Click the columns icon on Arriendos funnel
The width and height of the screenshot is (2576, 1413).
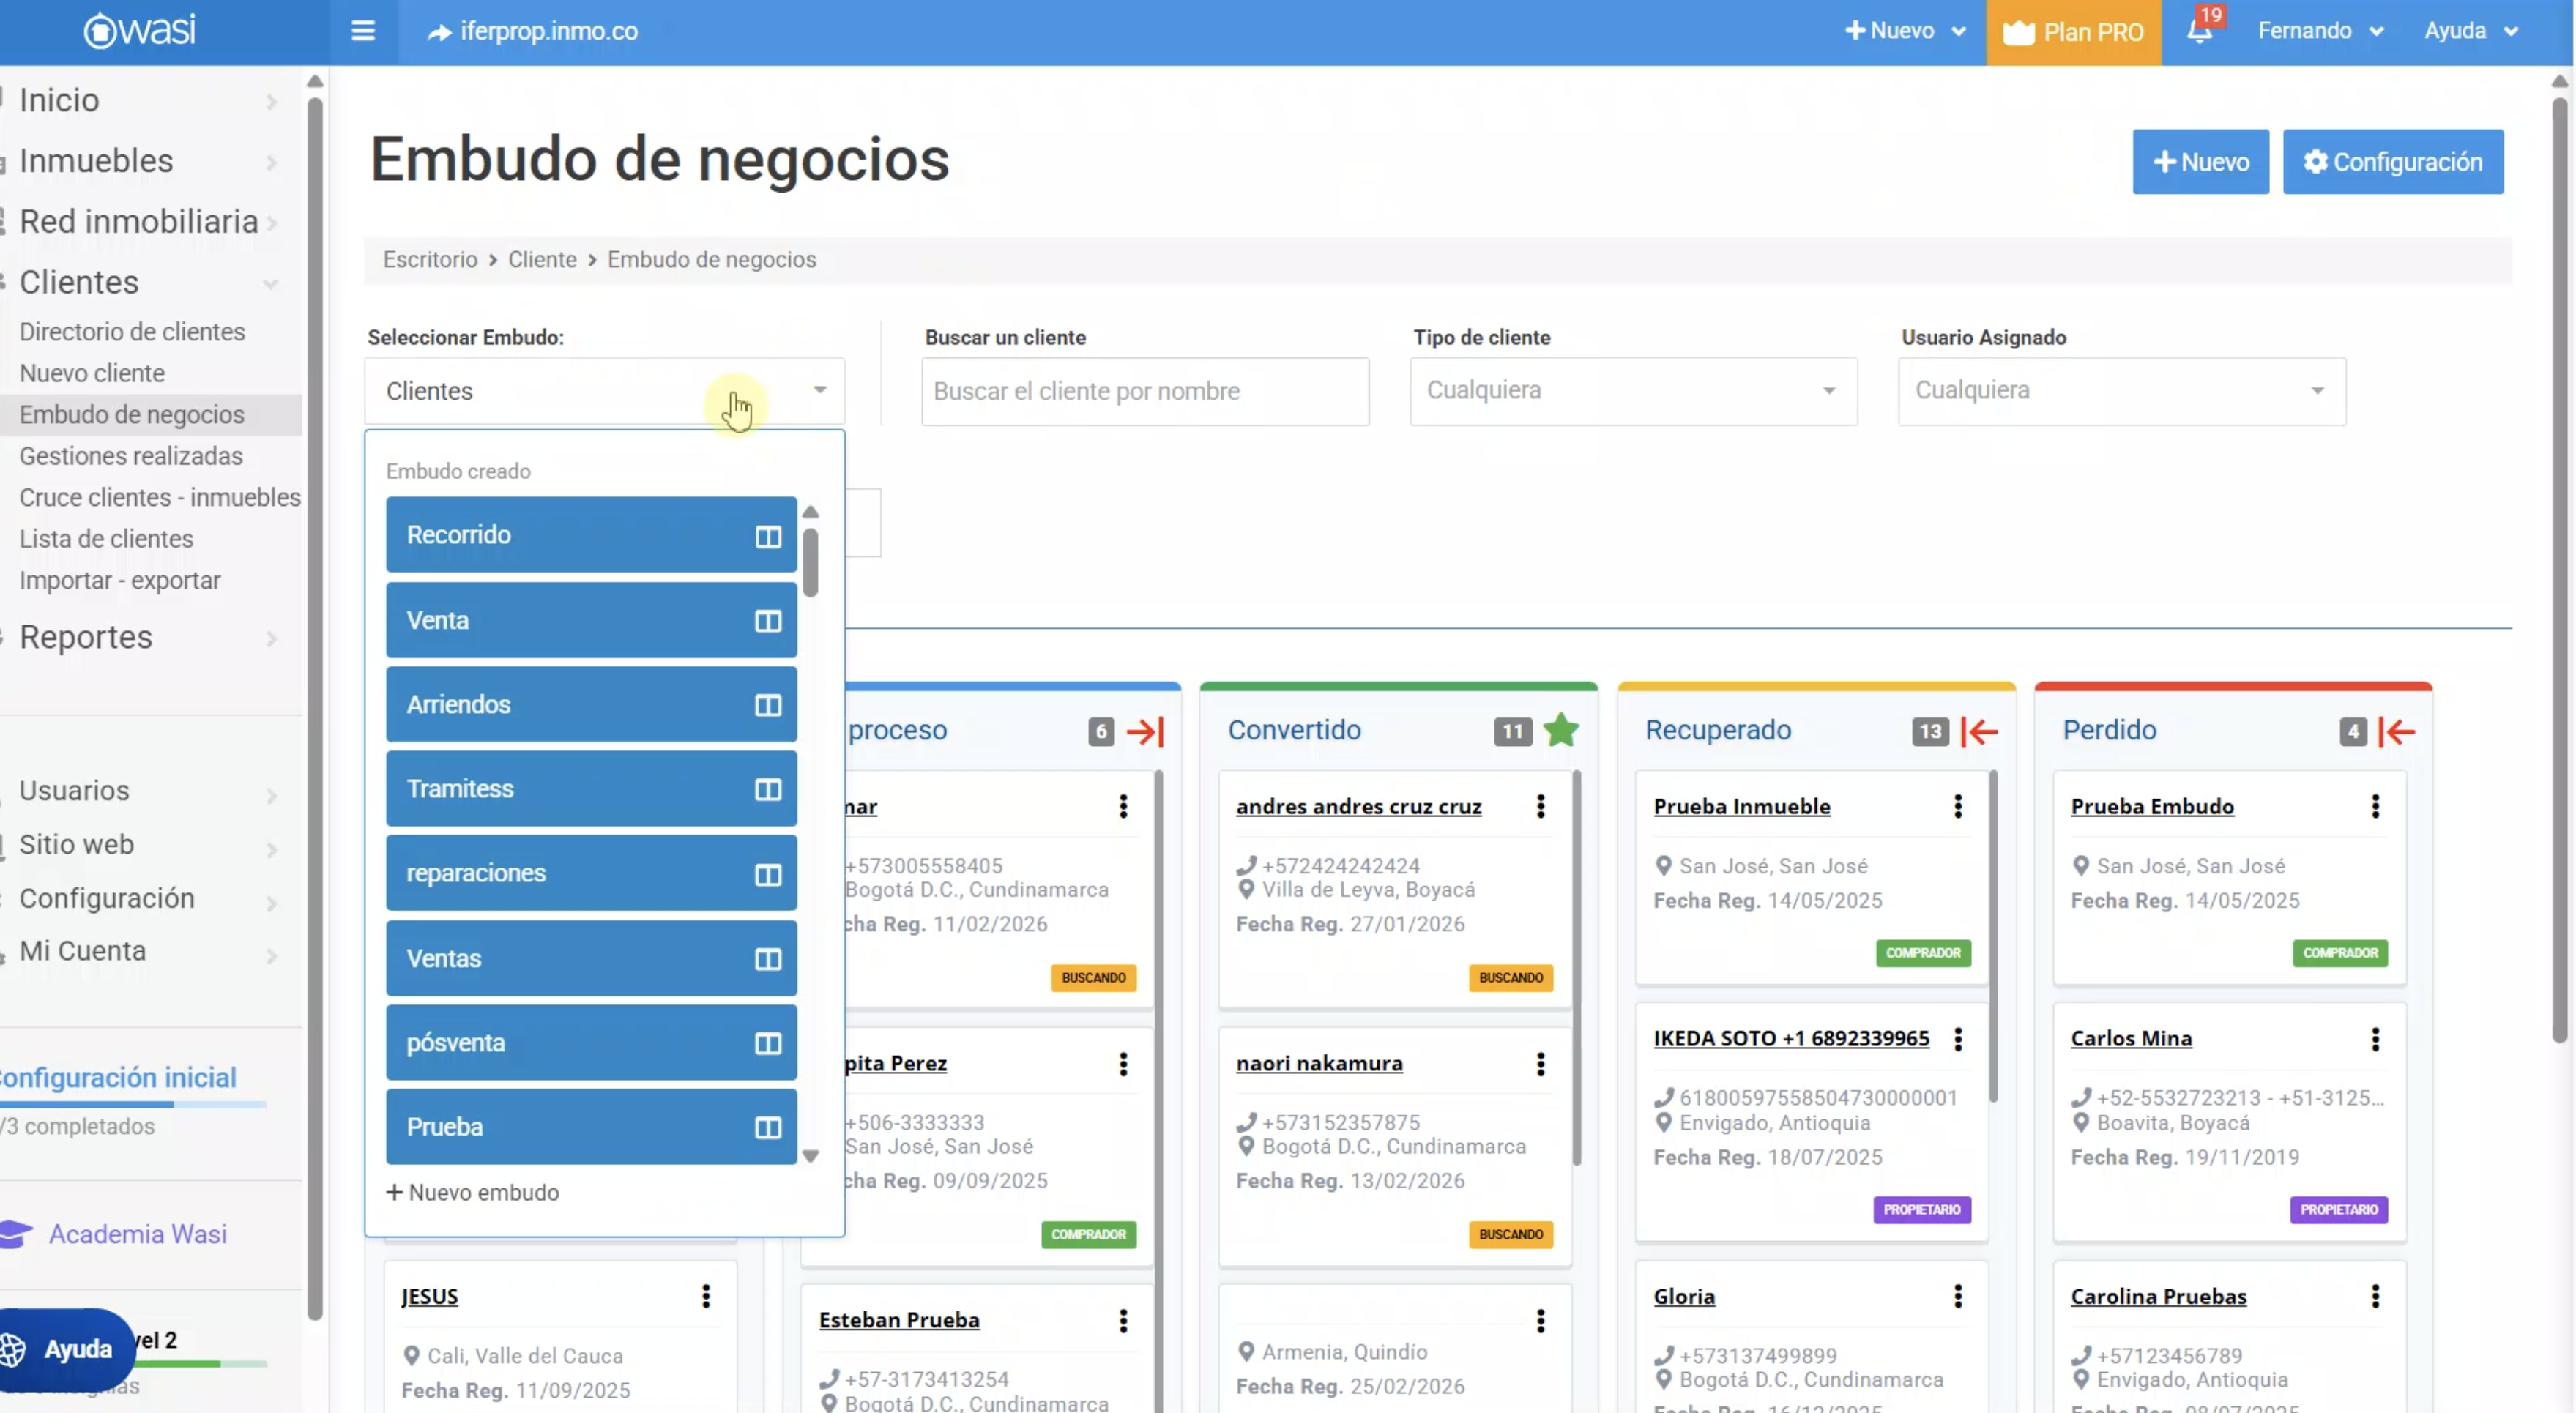(767, 706)
